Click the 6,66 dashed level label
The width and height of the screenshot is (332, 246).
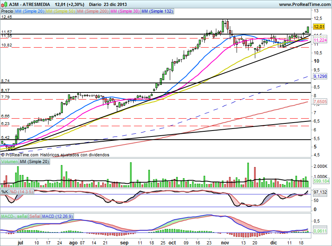tap(5, 116)
